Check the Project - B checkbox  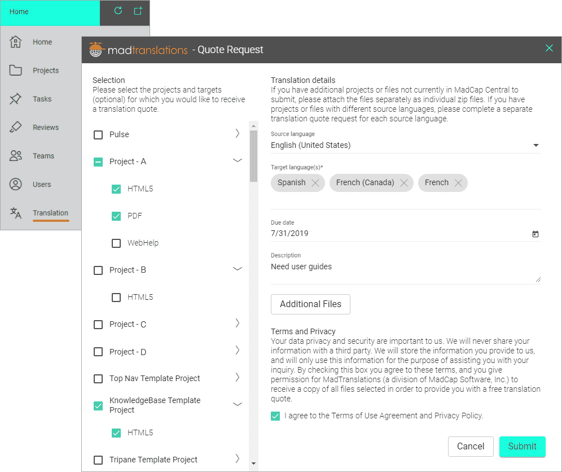pos(98,270)
